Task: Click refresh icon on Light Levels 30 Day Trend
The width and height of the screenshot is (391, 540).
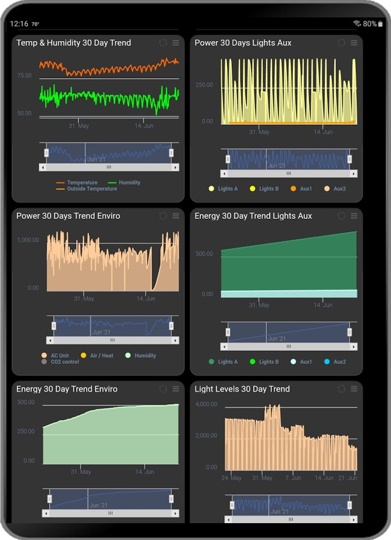Action: (341, 389)
